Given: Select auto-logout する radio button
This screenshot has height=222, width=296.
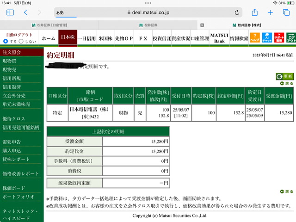Looking at the screenshot, I should pyautogui.click(x=6, y=41).
